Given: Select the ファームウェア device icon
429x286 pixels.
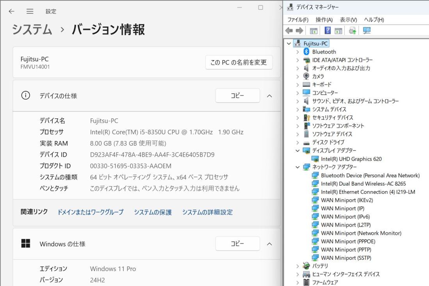Looking at the screenshot, I should [306, 282].
